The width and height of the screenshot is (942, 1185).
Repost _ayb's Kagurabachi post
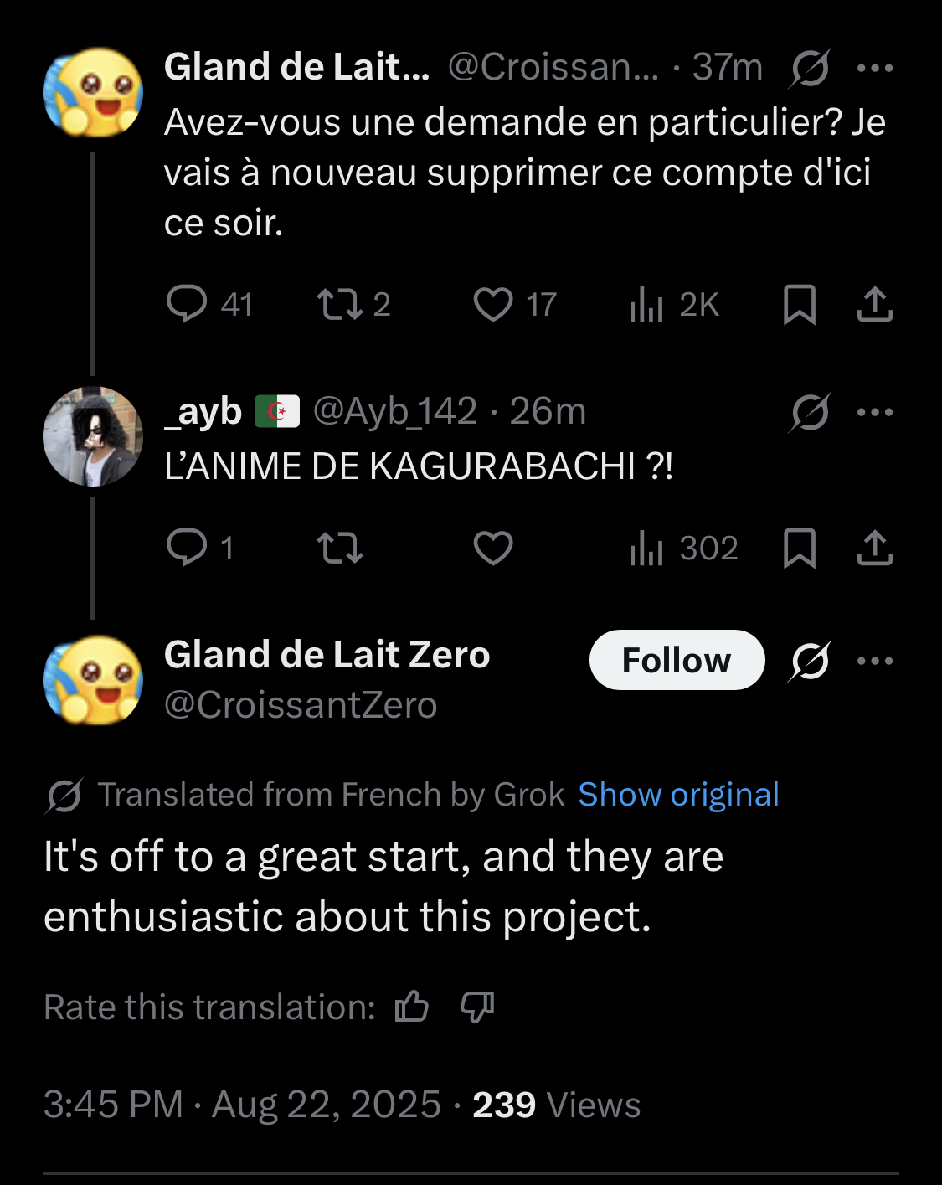pos(340,548)
